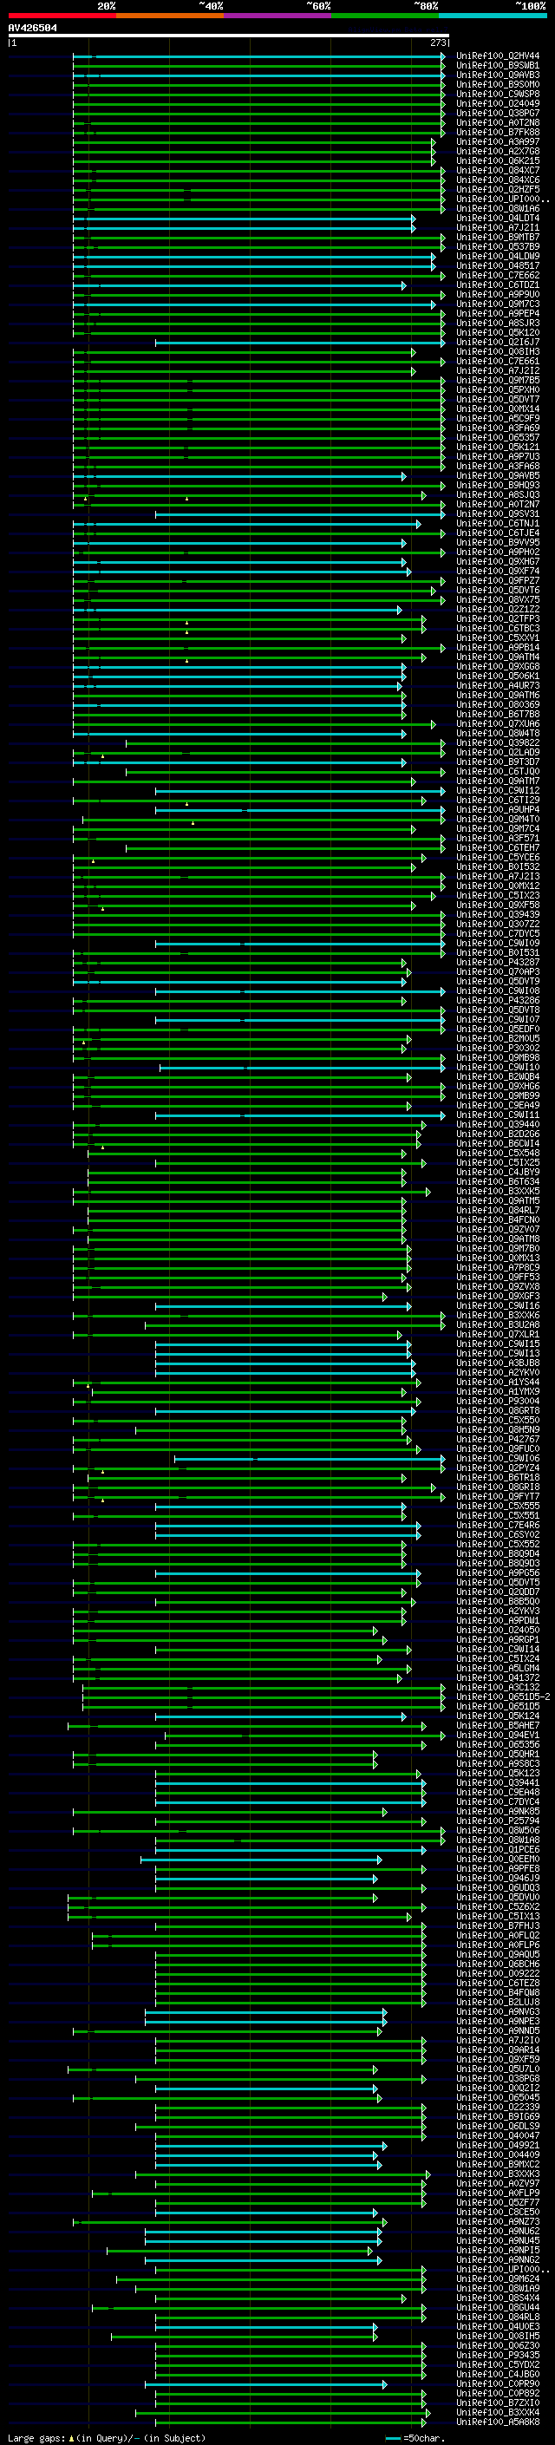Open hit UniRef100_Q2HV44

[498, 56]
